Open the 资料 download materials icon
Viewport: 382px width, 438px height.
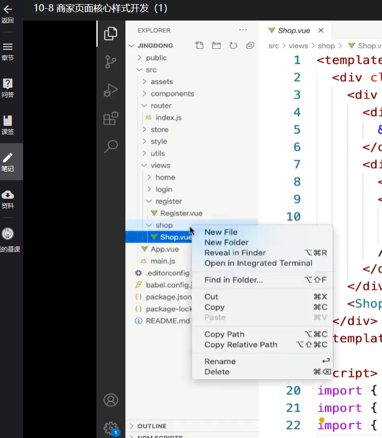8,195
